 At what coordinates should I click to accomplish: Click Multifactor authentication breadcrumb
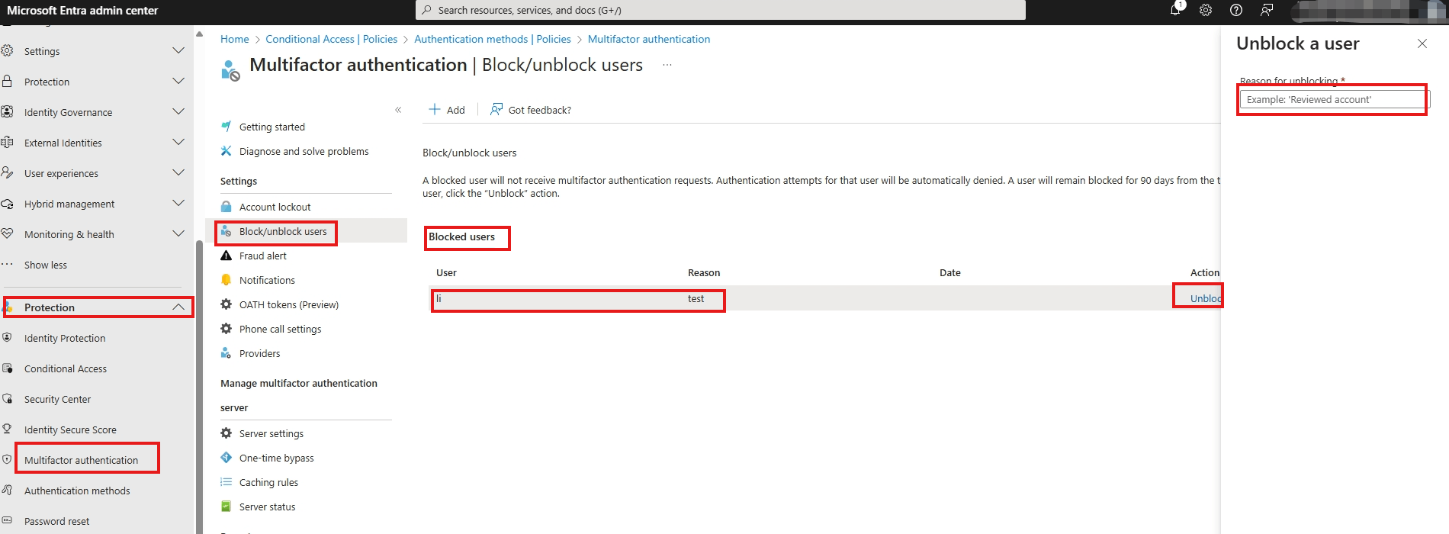[x=649, y=39]
